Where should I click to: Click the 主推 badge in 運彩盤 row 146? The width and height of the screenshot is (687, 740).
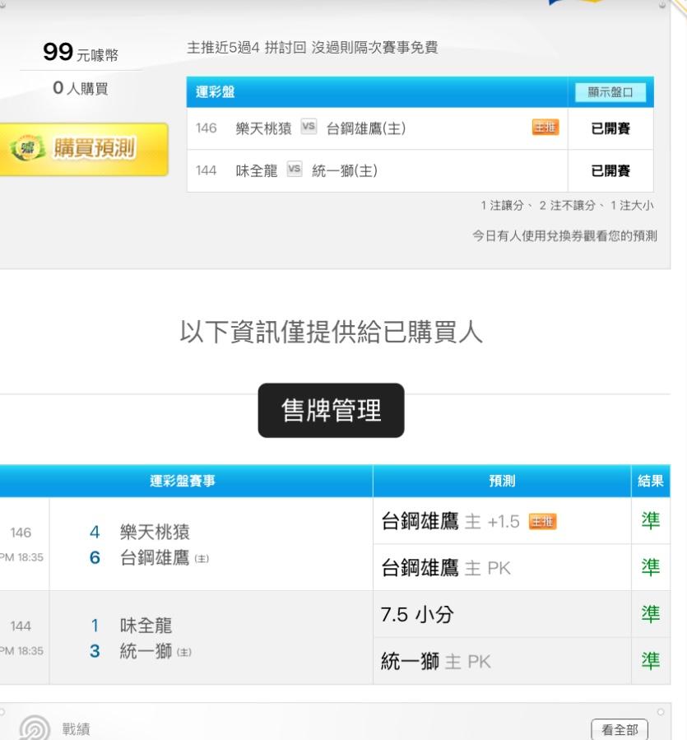pyautogui.click(x=545, y=127)
